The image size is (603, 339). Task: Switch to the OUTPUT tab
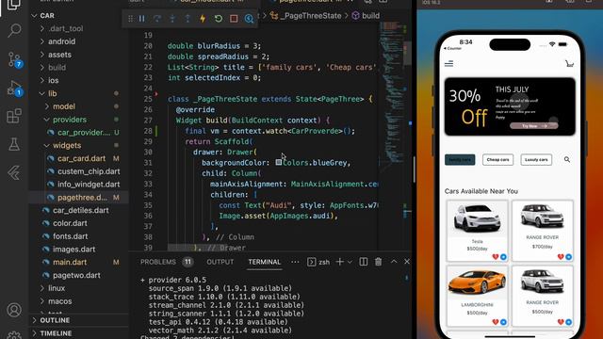[x=220, y=262]
